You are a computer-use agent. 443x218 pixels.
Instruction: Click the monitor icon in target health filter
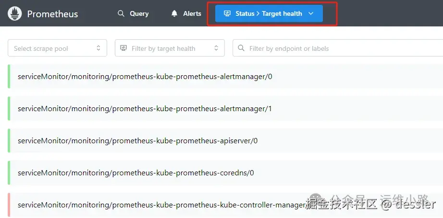[123, 48]
